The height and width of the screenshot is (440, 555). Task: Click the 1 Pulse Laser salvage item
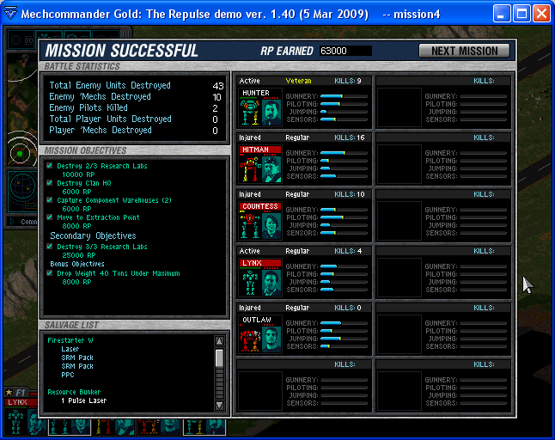tap(83, 400)
